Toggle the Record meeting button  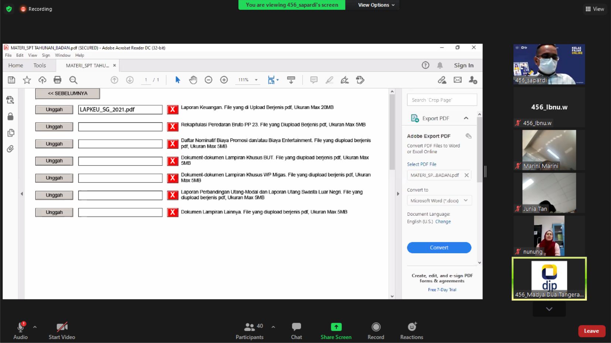376,327
